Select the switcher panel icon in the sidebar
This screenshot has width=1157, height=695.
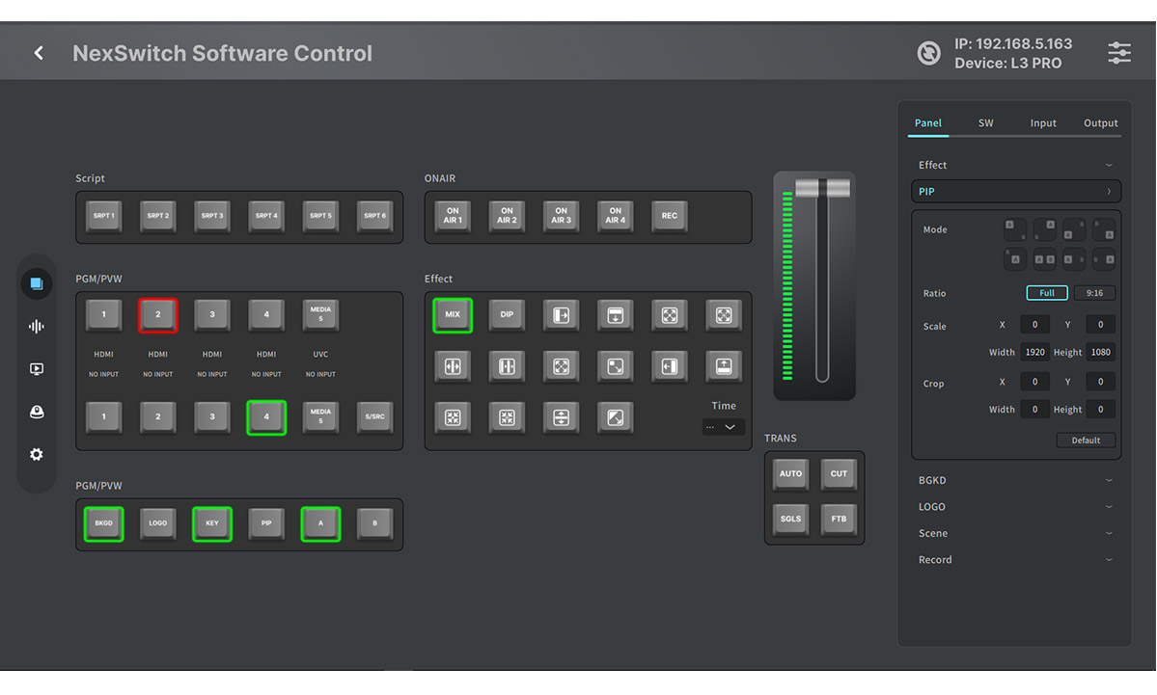coord(36,283)
